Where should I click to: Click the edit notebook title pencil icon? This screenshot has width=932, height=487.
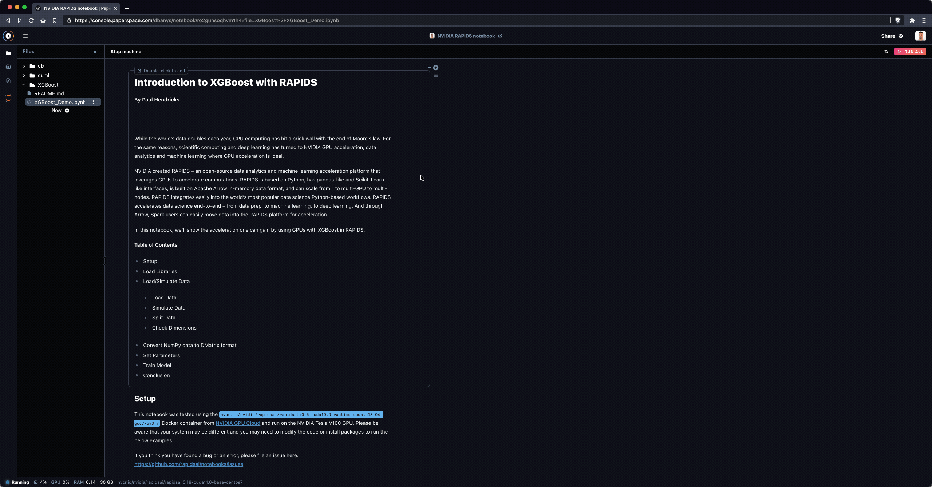[500, 36]
